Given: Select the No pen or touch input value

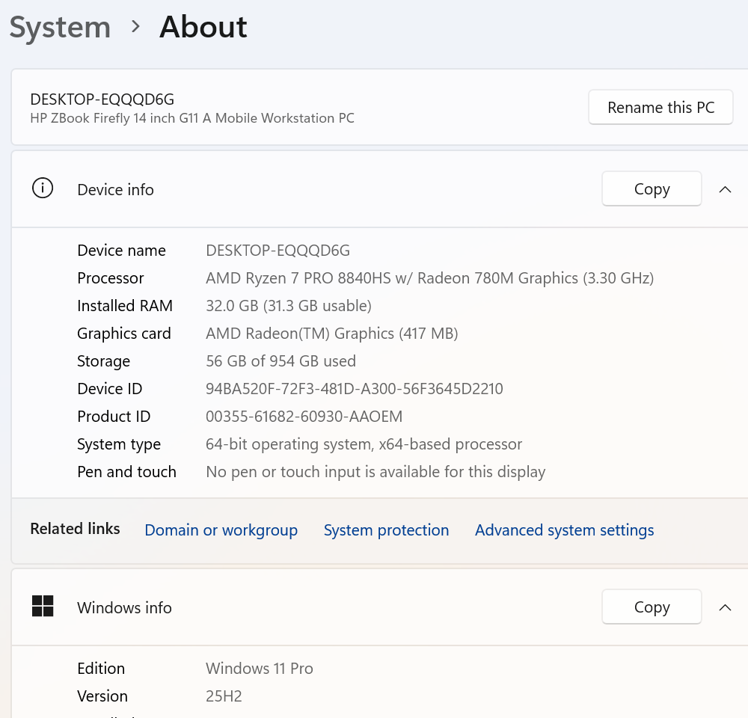Looking at the screenshot, I should point(375,471).
